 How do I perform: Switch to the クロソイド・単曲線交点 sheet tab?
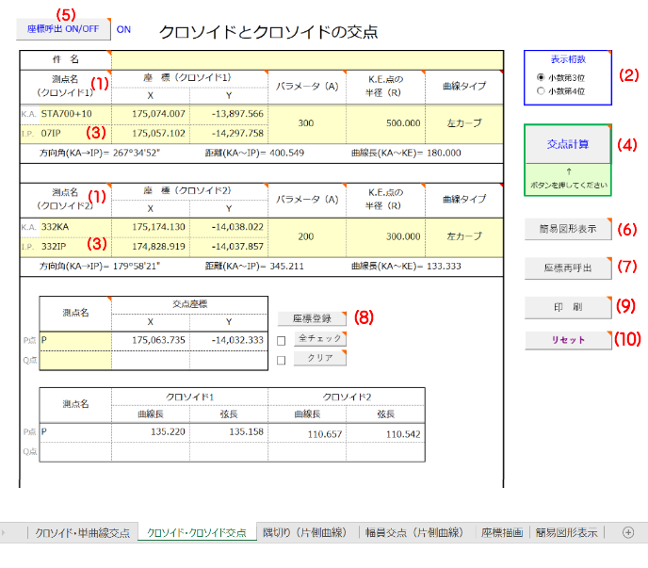82,533
